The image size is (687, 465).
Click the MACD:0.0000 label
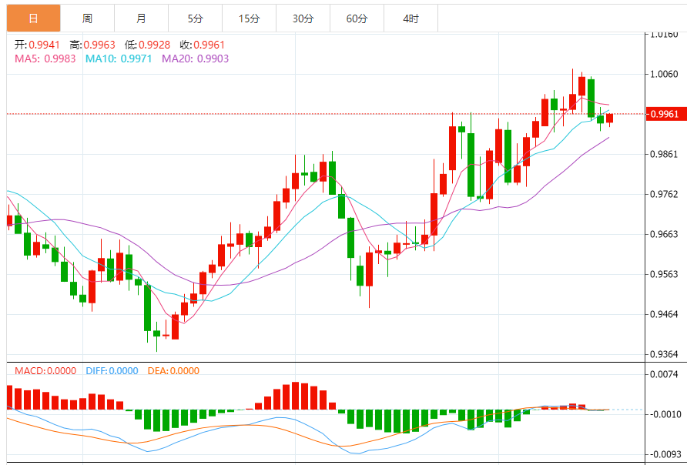point(45,371)
